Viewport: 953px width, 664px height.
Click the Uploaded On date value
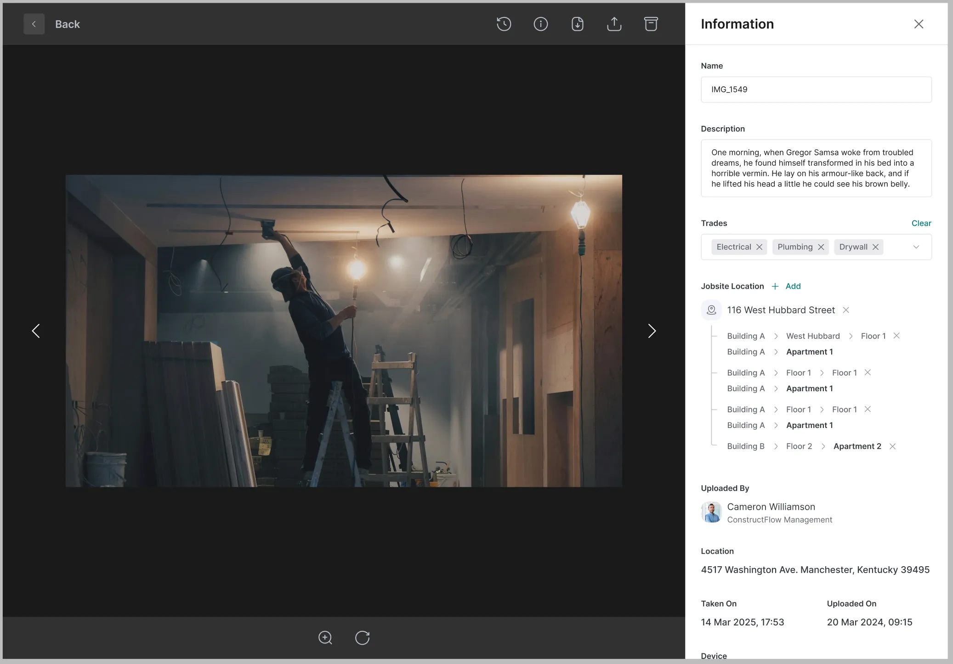[869, 622]
